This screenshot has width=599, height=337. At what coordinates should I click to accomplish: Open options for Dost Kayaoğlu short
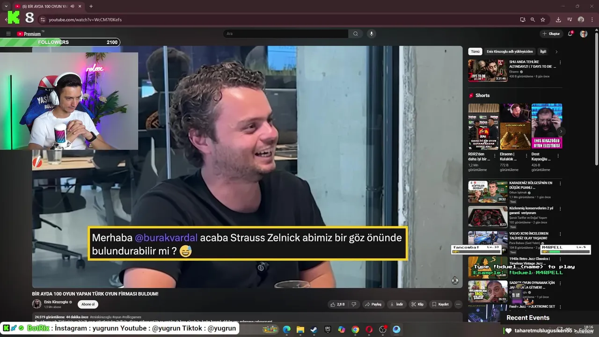[558, 155]
